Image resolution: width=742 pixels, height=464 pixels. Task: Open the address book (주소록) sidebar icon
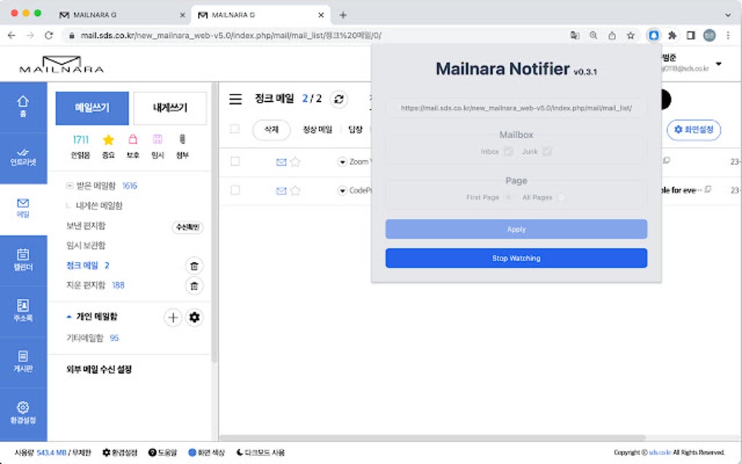pos(23,310)
